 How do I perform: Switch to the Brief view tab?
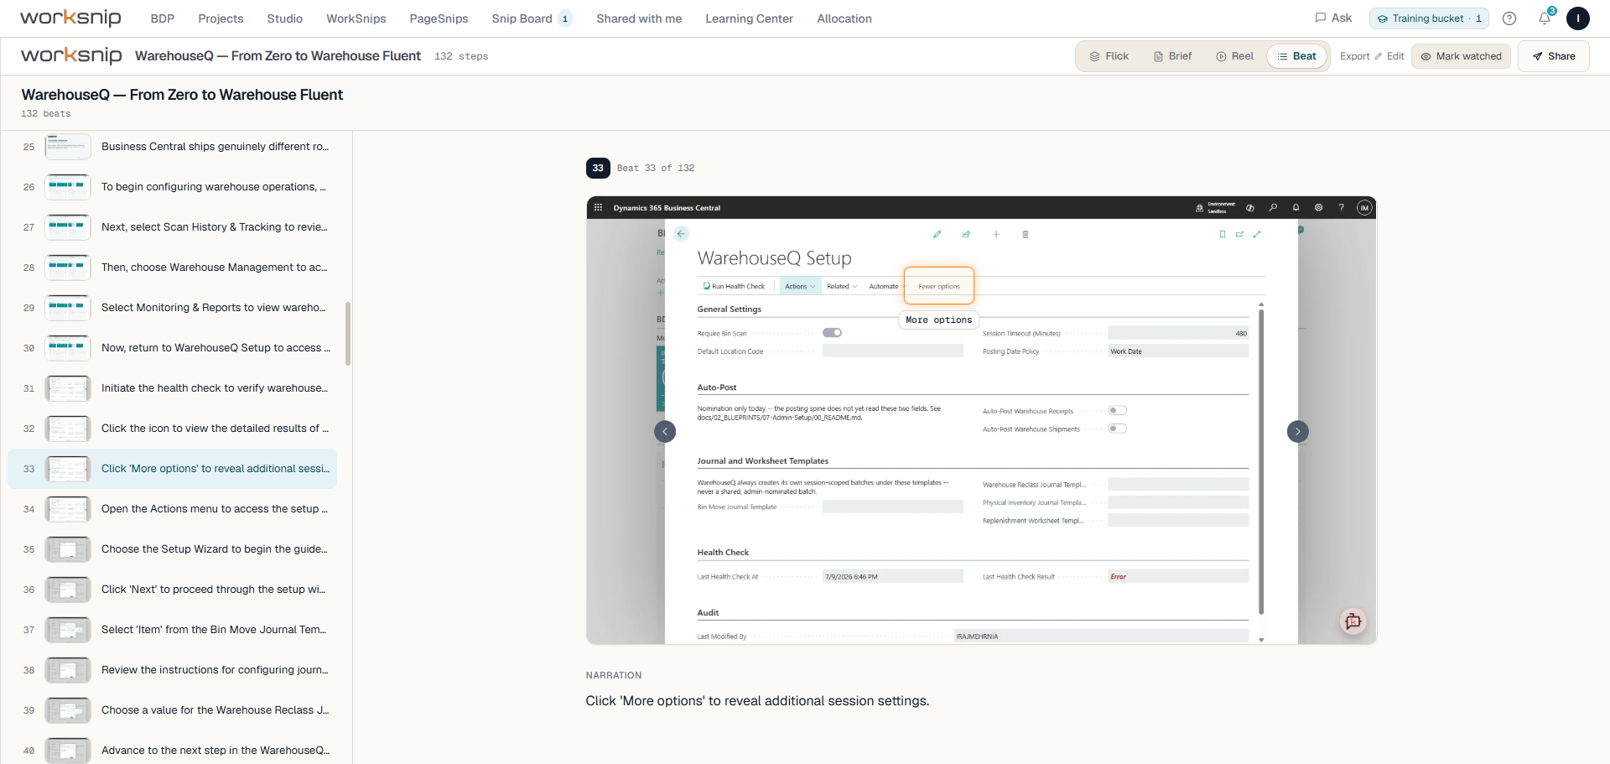point(1172,56)
